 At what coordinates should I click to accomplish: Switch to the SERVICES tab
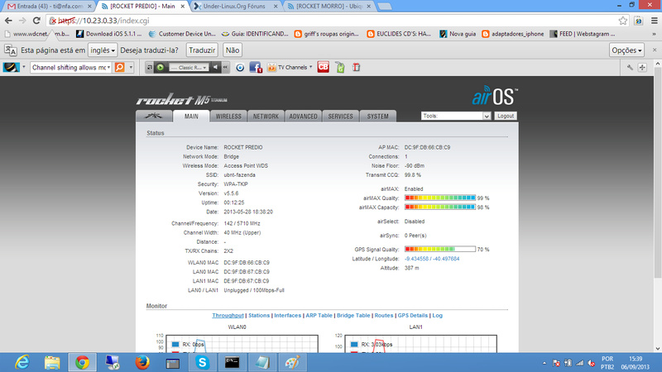(340, 117)
